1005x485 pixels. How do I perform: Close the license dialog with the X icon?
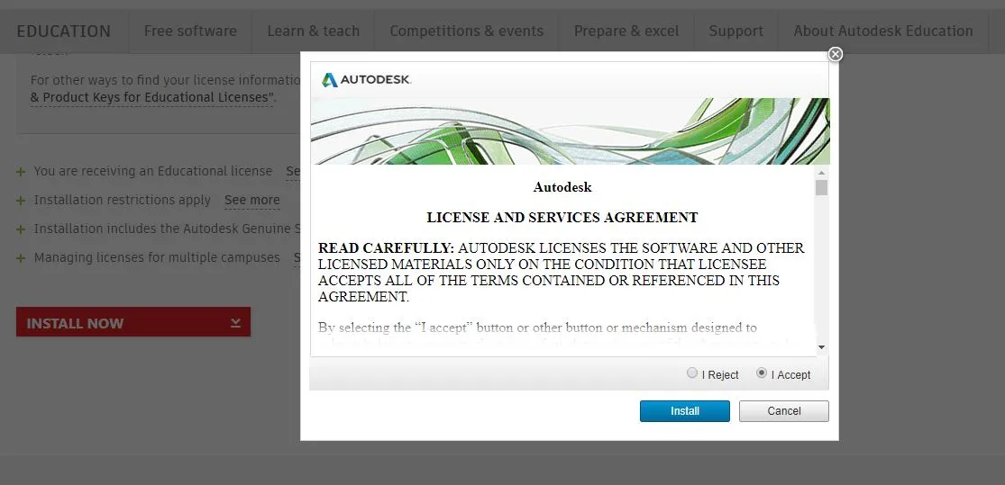(x=836, y=54)
